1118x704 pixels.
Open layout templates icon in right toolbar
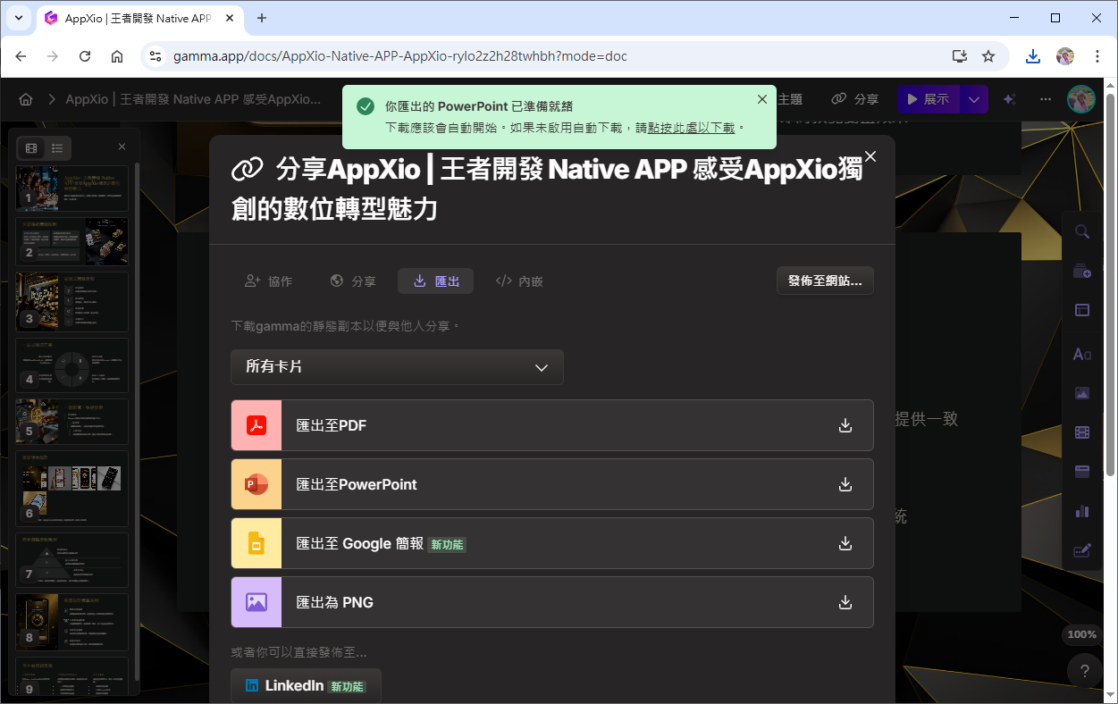[x=1081, y=311]
